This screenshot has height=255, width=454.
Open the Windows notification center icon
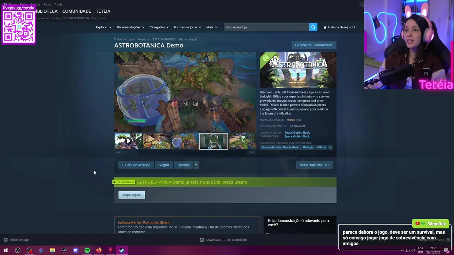click(447, 250)
